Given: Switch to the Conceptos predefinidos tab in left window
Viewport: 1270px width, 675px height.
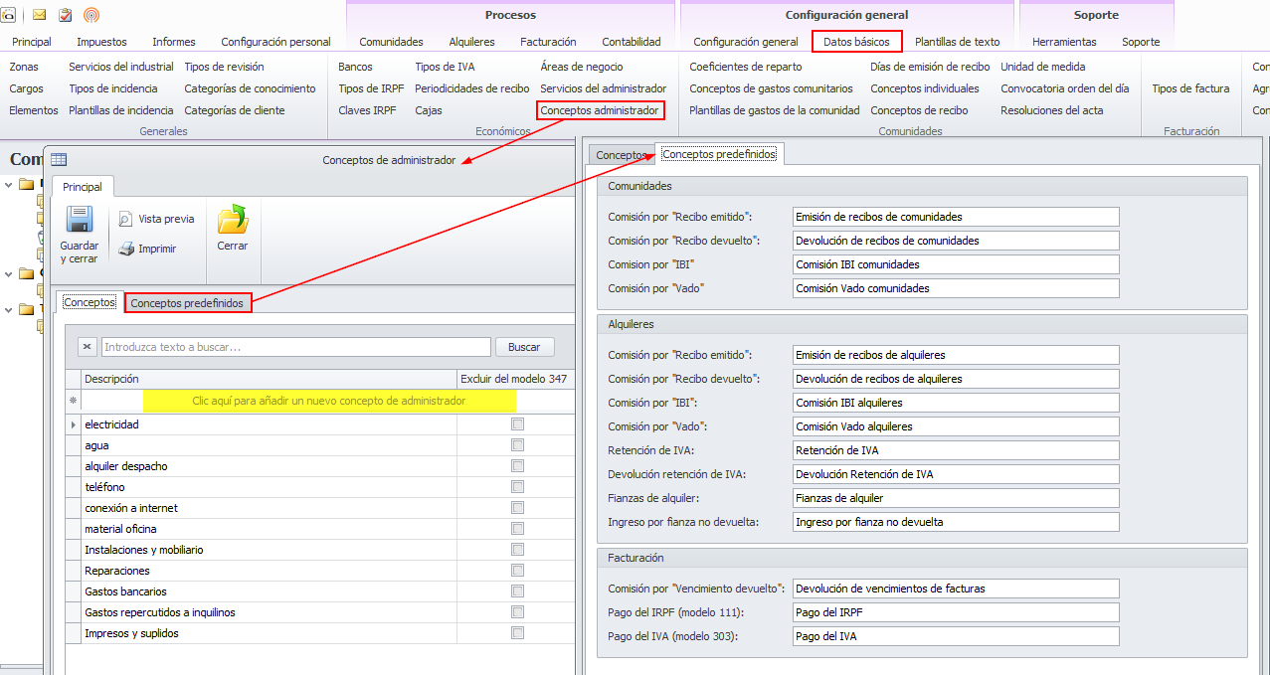Looking at the screenshot, I should [x=188, y=303].
